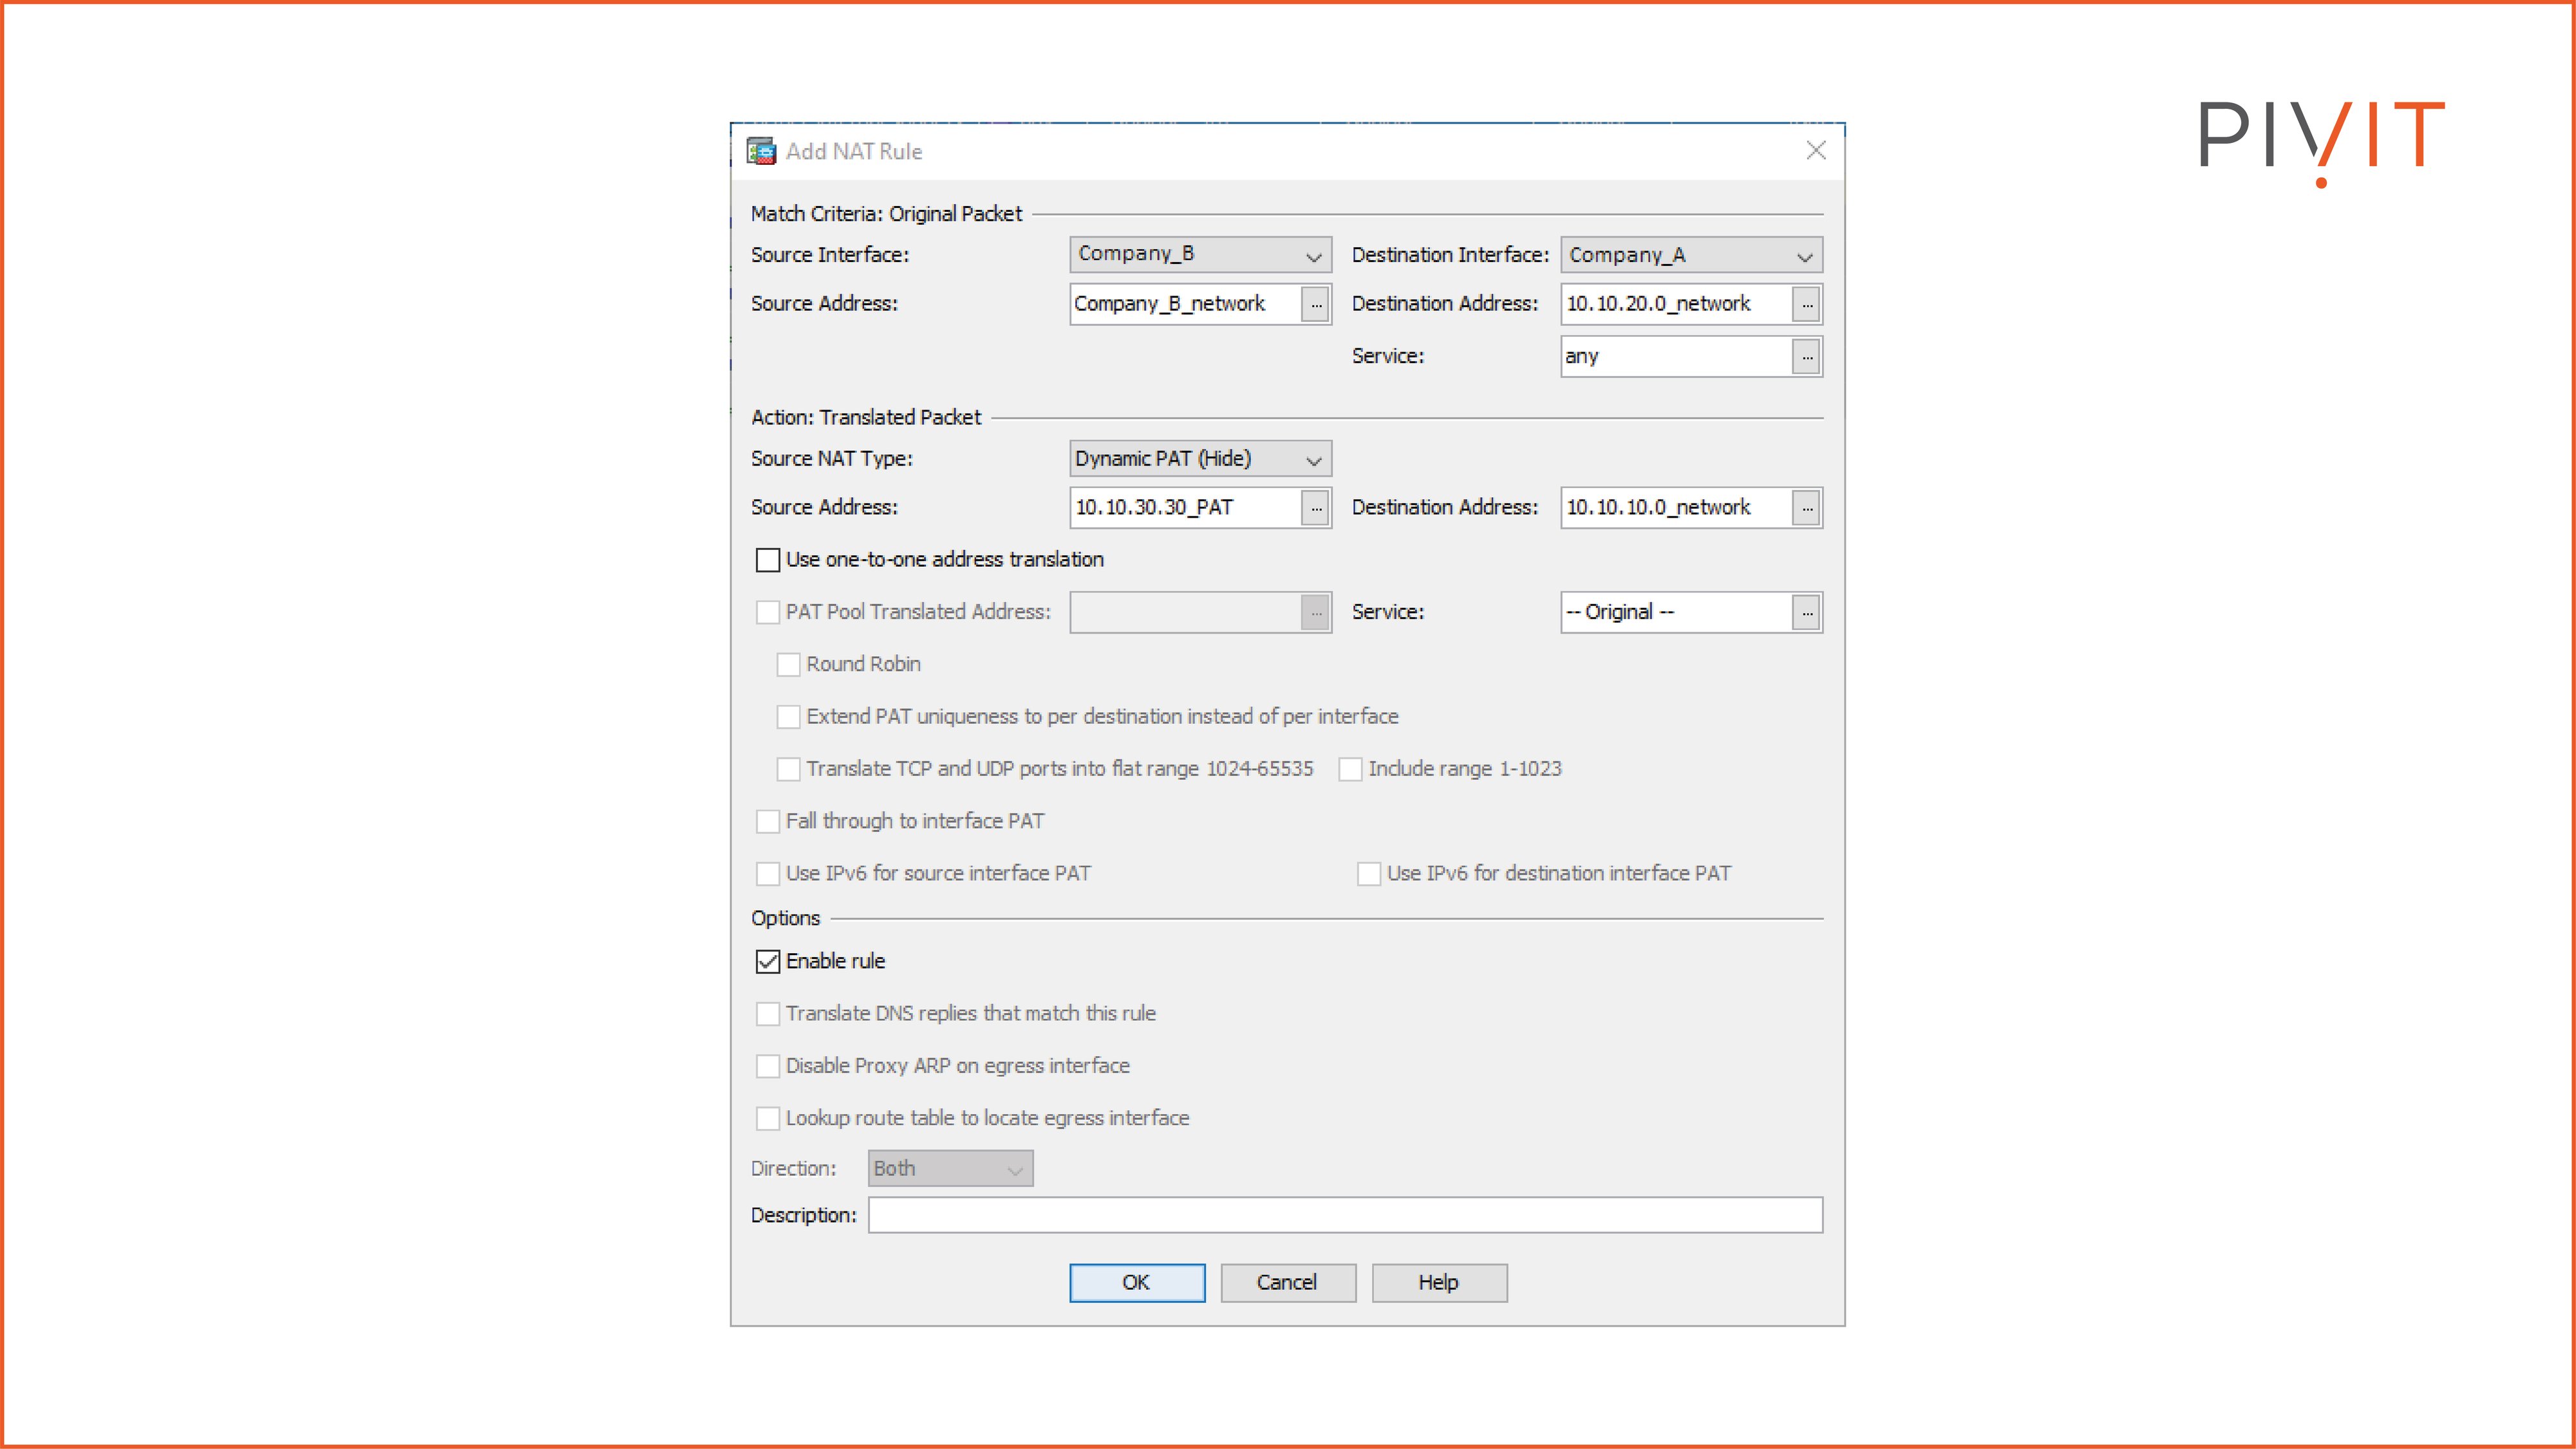The width and height of the screenshot is (2576, 1449).
Task: Click the OK button
Action: 1136,1282
